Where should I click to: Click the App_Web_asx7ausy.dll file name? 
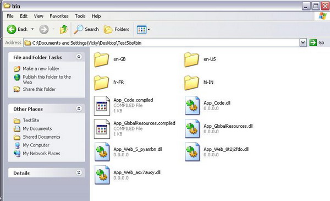pos(137,172)
